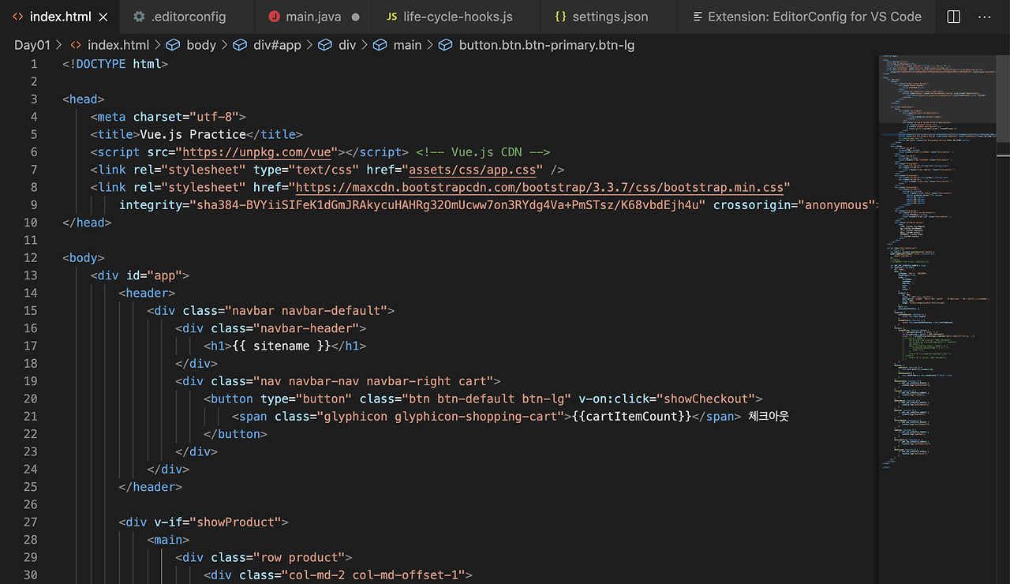Switch to life-cycle-hooks.js tab
The height and width of the screenshot is (584, 1010).
(457, 16)
